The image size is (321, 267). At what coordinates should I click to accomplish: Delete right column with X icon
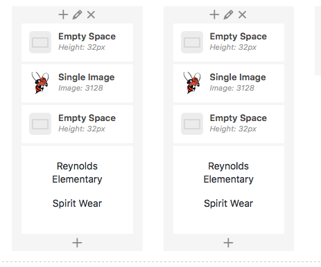click(x=242, y=15)
